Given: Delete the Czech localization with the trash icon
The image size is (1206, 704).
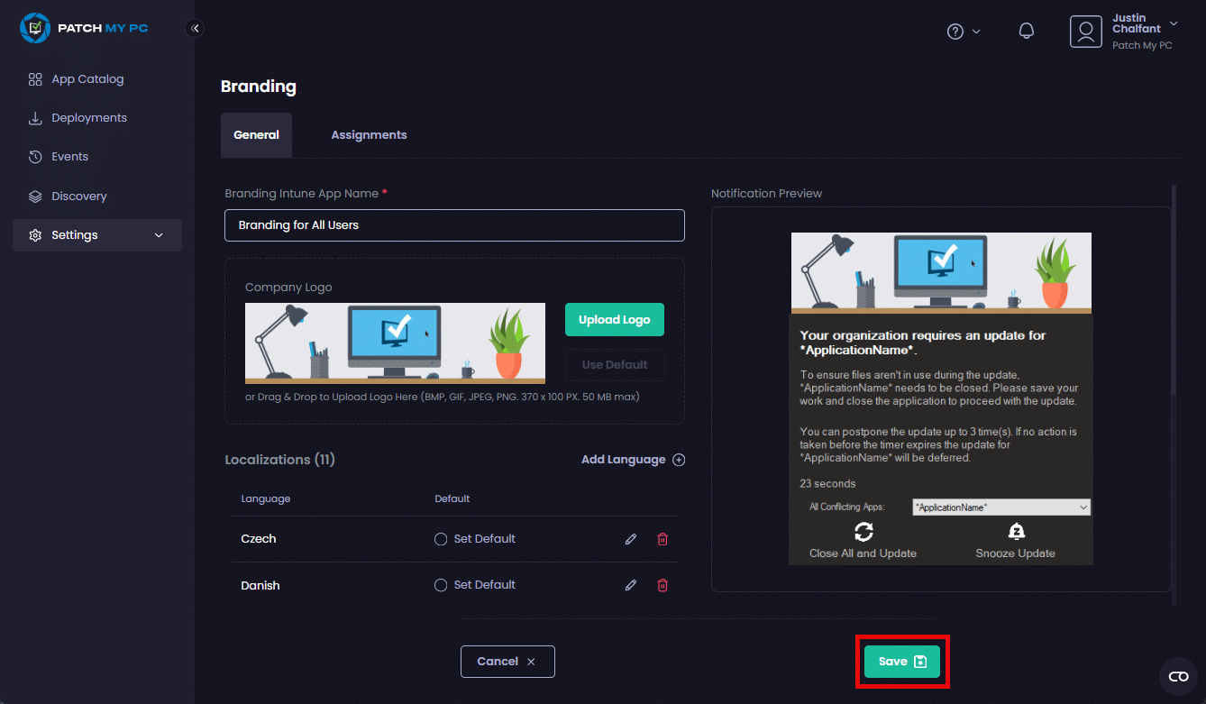Looking at the screenshot, I should pyautogui.click(x=662, y=539).
